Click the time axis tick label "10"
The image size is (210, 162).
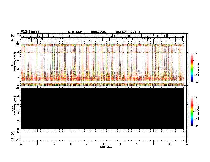tap(186, 145)
